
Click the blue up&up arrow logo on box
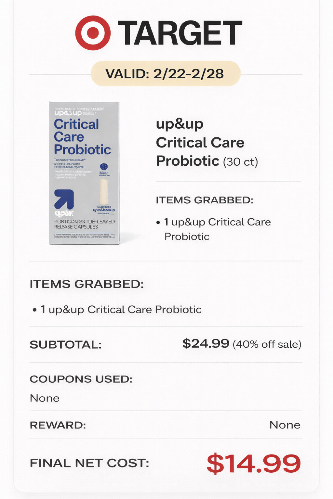pos(64,199)
